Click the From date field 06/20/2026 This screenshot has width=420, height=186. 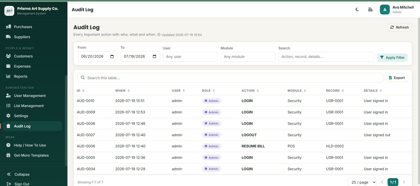97,56
